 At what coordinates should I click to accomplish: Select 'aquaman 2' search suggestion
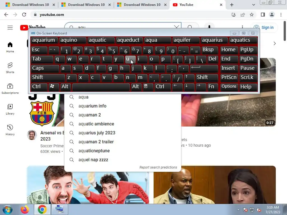[123, 115]
